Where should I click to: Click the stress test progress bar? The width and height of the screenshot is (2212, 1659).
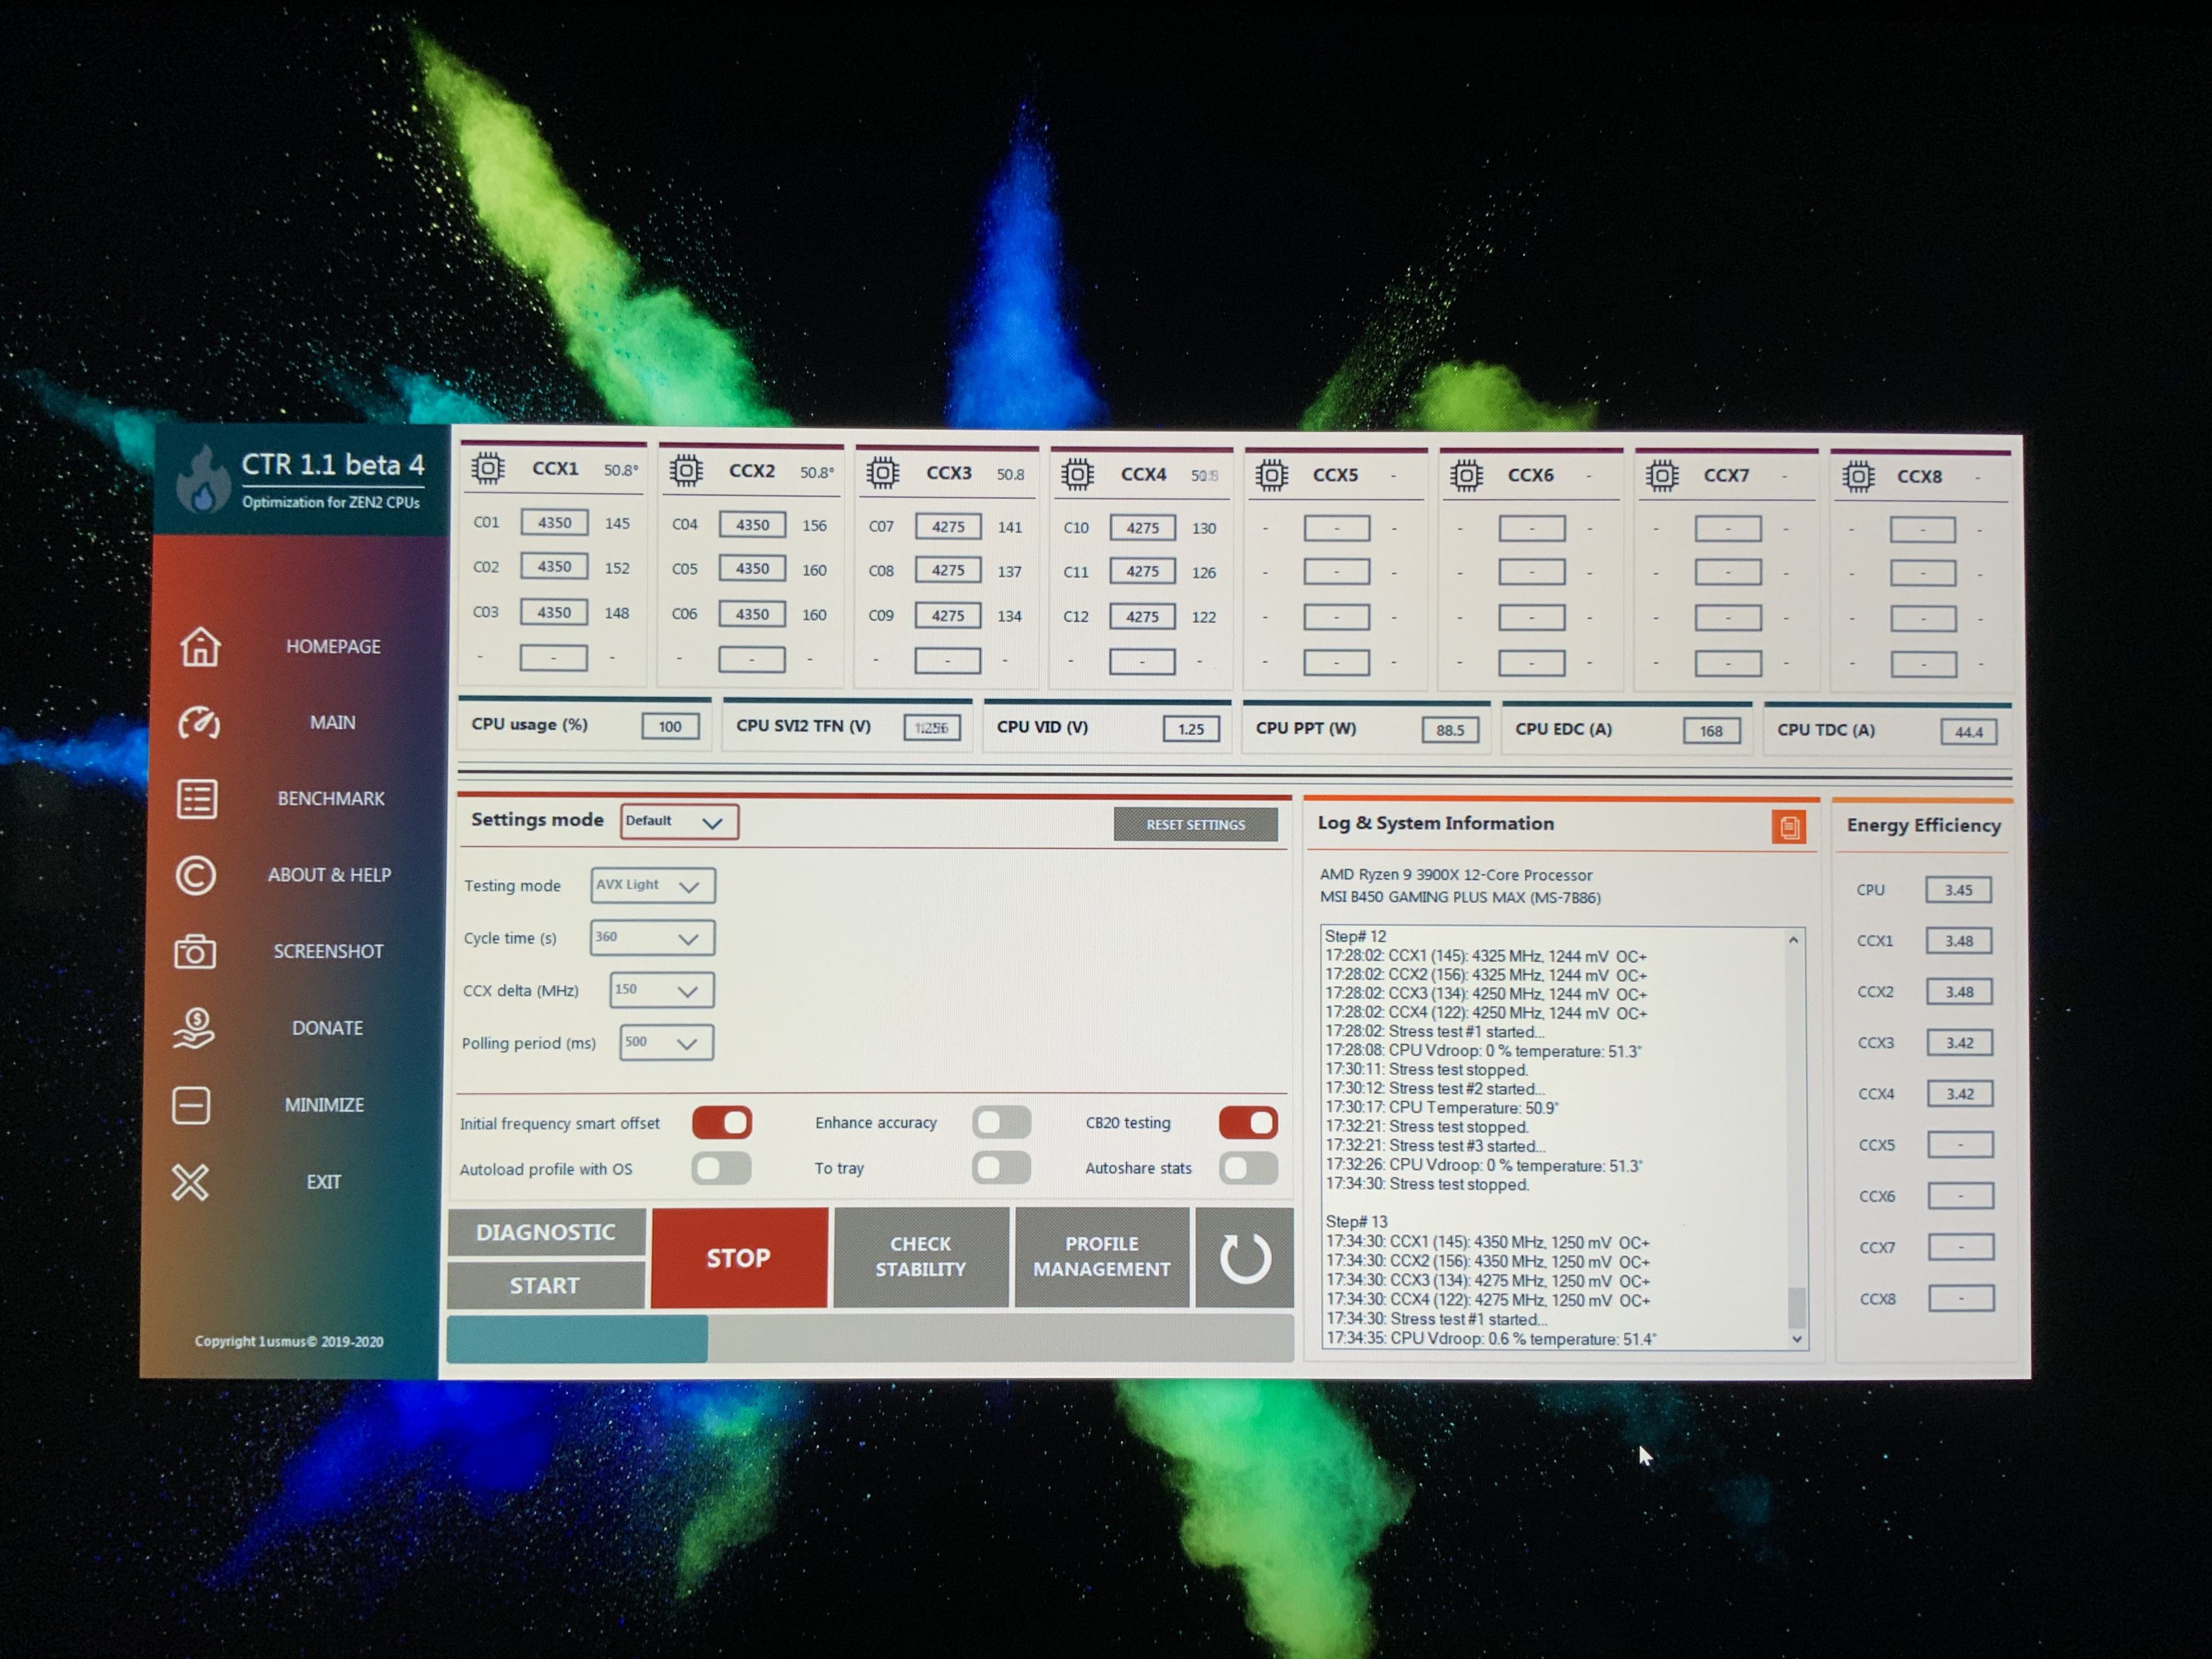coord(870,1338)
